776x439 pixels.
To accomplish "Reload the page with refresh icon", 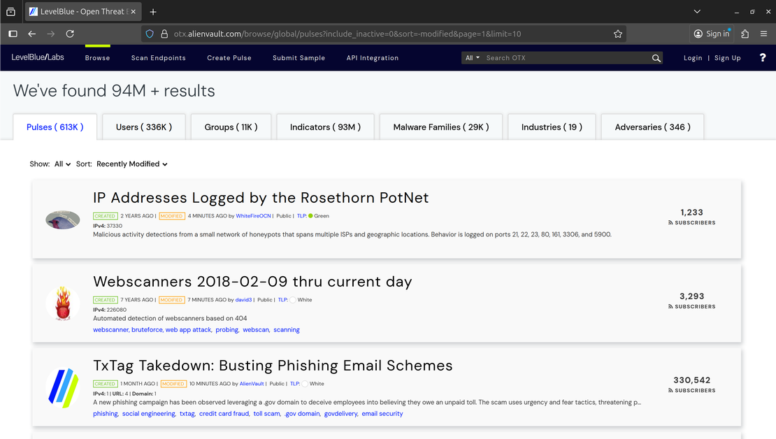I will pyautogui.click(x=70, y=34).
